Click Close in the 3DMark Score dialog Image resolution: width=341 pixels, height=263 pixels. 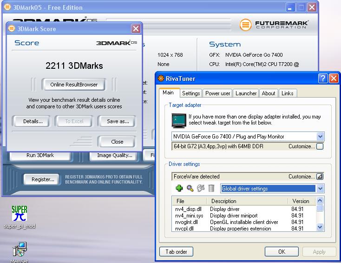(x=117, y=142)
